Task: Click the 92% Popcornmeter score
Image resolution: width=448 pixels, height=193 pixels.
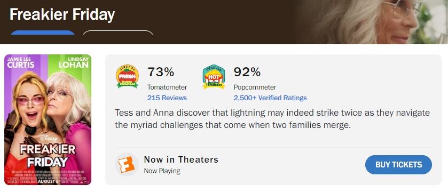Action: coord(247,72)
